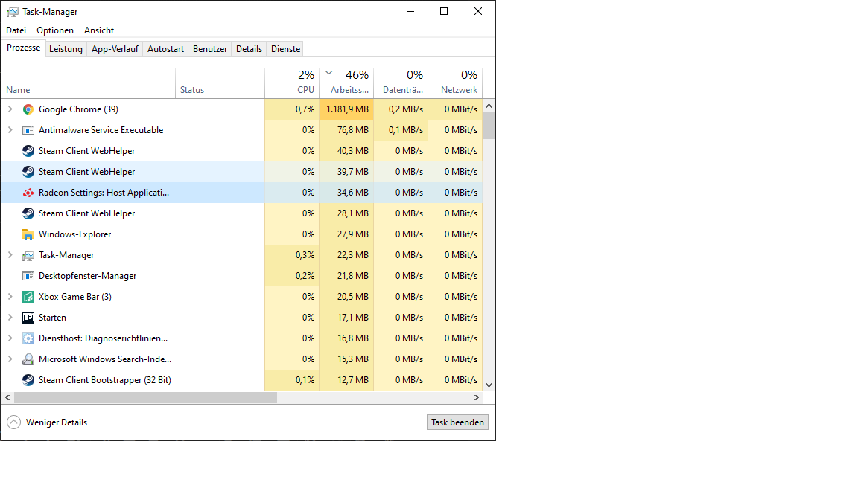Expand Antimalware Service Executable process
Image resolution: width=858 pixels, height=482 pixels.
point(10,130)
